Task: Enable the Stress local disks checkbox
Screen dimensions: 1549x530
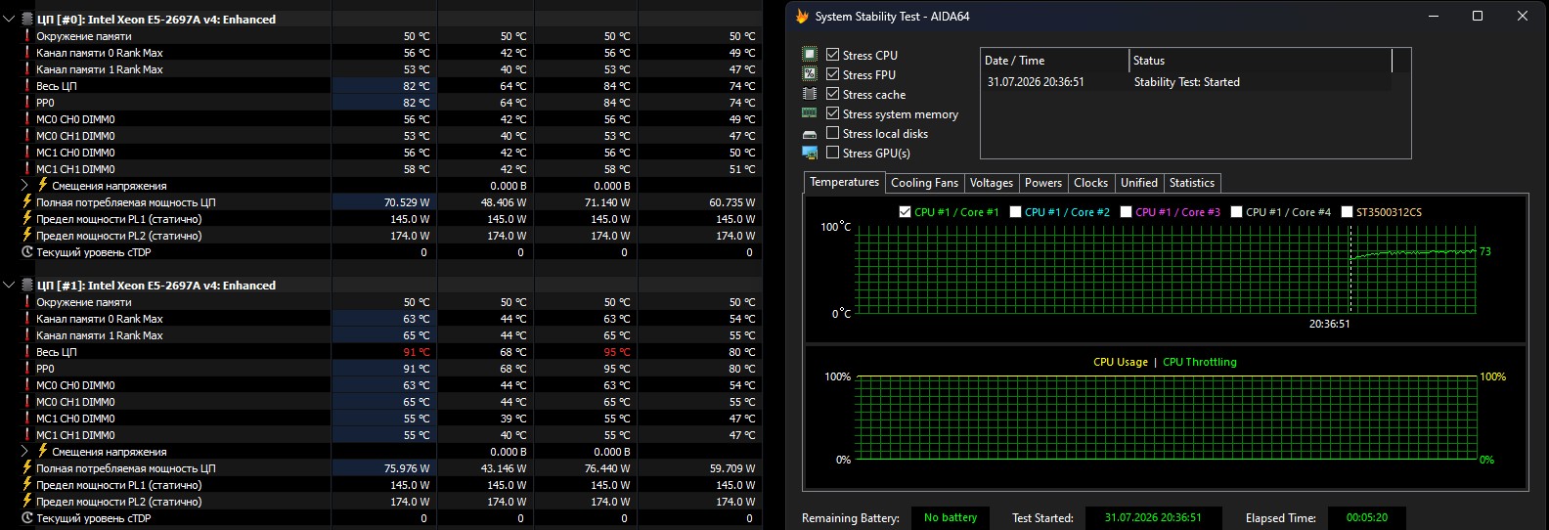Action: point(832,133)
